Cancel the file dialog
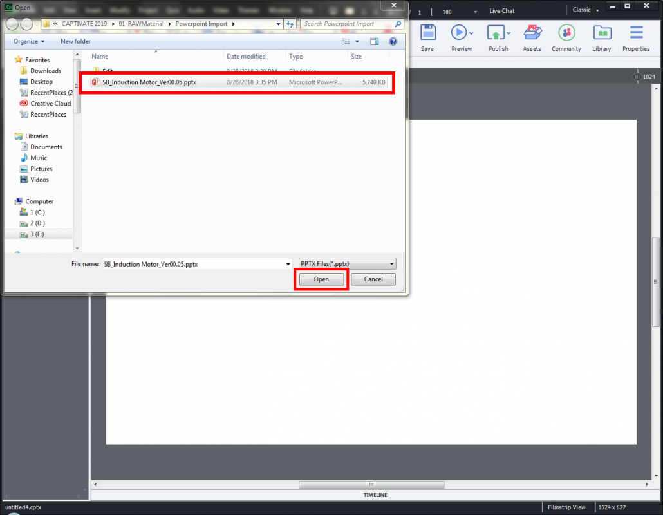 373,279
